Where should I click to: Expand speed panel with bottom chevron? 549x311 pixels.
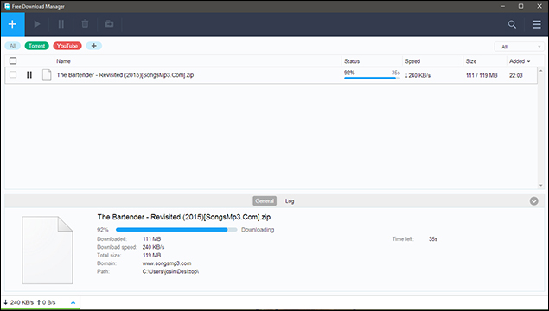pyautogui.click(x=73, y=302)
